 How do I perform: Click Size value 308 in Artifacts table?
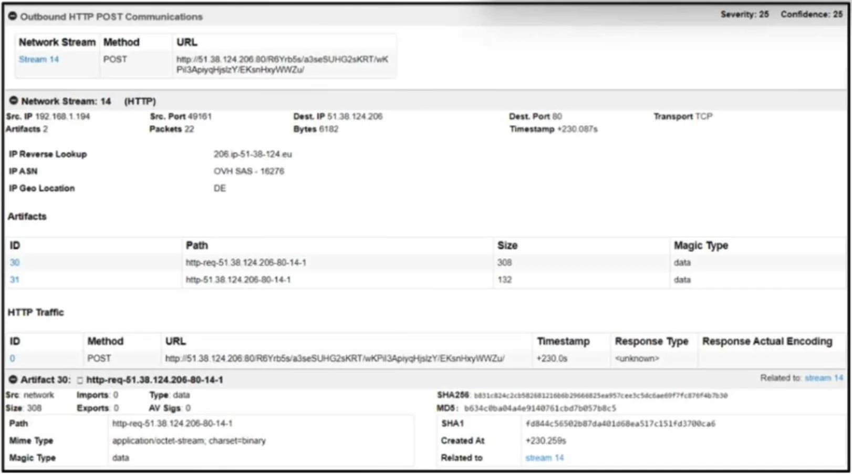pos(504,263)
